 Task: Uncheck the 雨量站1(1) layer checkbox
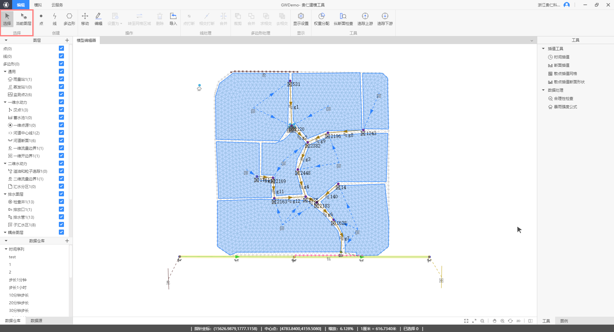(61, 79)
